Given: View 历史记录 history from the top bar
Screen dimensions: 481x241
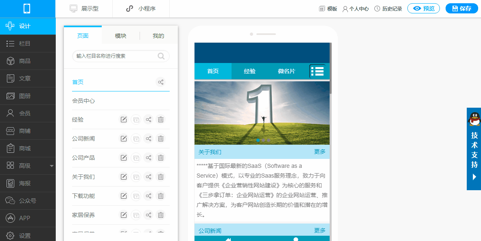Looking at the screenshot, I should click(388, 9).
